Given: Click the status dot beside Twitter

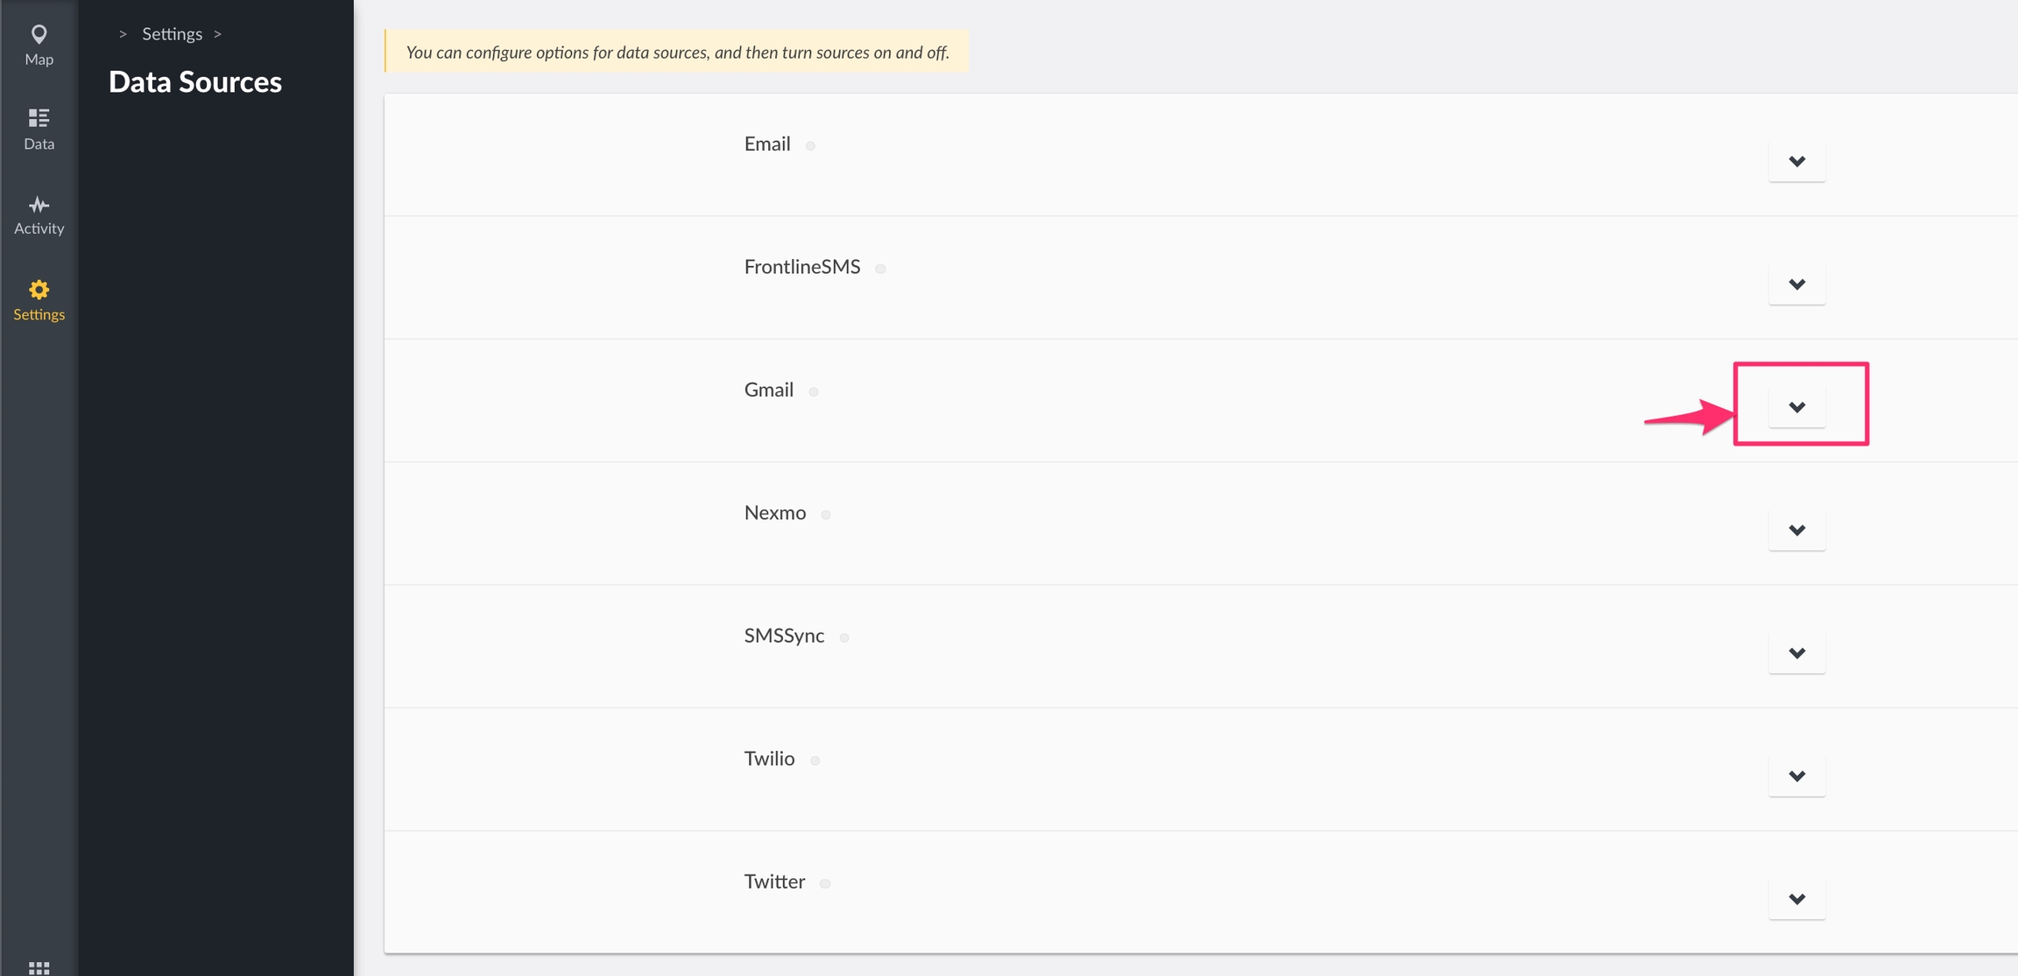Looking at the screenshot, I should [825, 884].
